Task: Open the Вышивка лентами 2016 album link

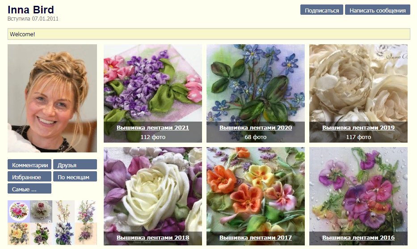Action: [x=358, y=238]
